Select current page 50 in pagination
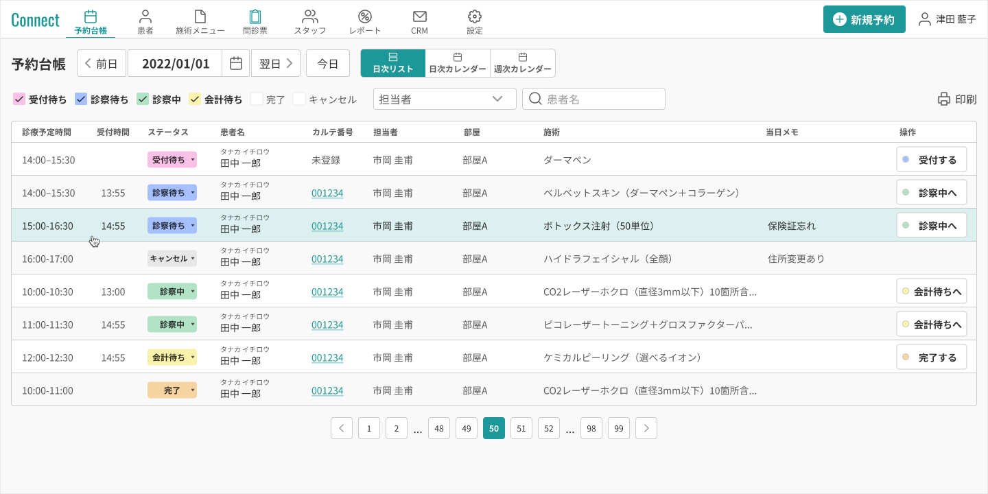Image resolution: width=988 pixels, height=494 pixels. point(494,428)
